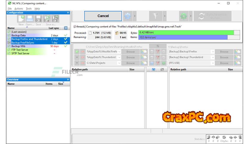This screenshot has height=144, width=249.
Task: Select the [Last session] configuration
Action: [38, 32]
